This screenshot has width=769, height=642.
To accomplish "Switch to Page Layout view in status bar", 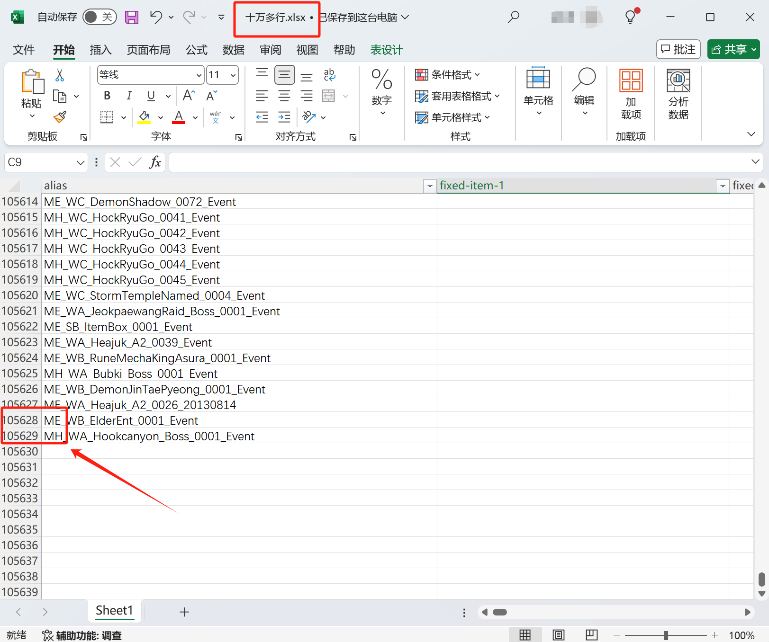I will tap(559, 635).
